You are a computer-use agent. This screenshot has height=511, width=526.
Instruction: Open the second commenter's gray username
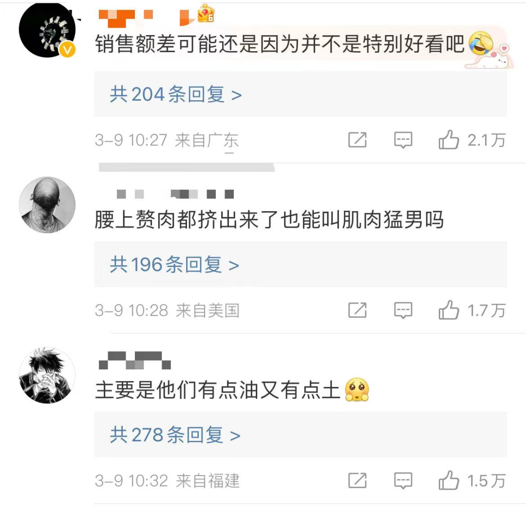(x=175, y=194)
